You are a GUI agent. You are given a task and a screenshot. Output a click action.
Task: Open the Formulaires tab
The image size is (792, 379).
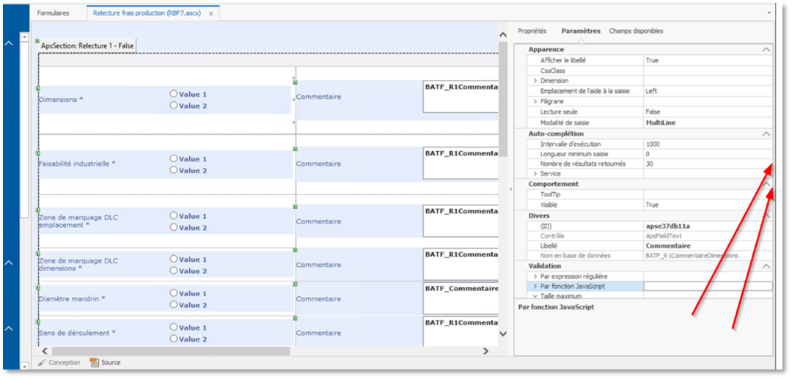53,13
